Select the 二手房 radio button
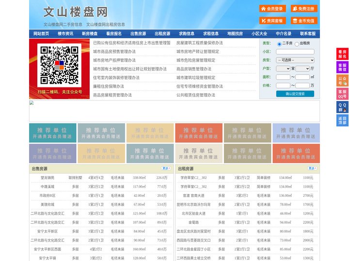The height and width of the screenshot is (261, 349). [x=279, y=44]
